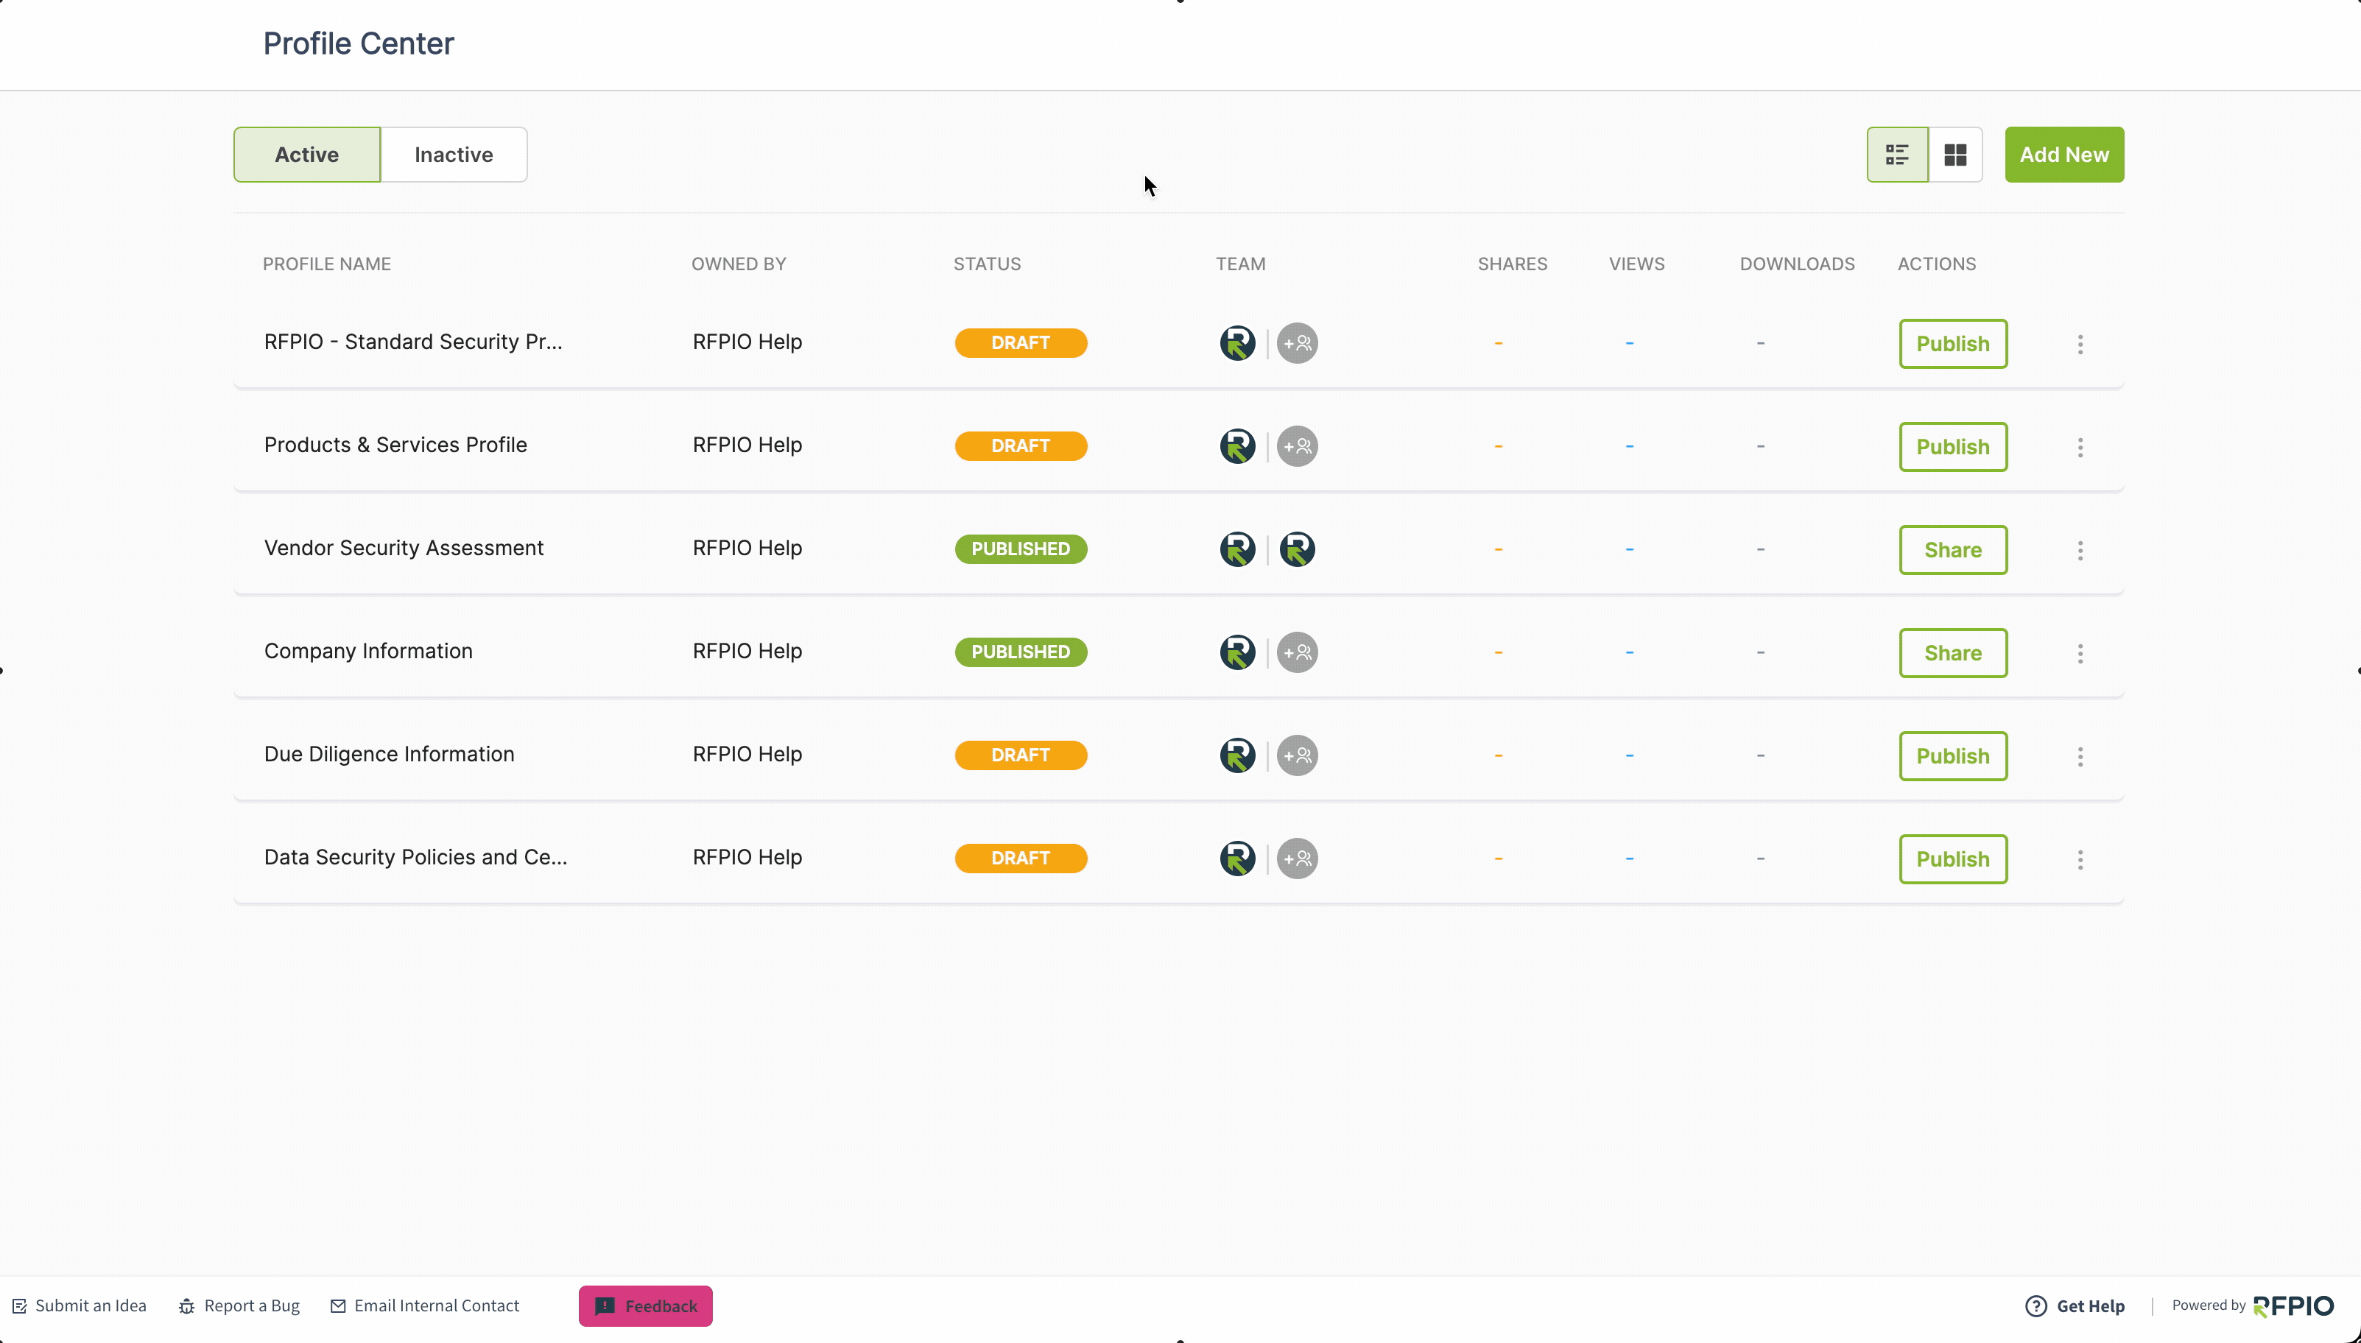
Task: Publish the Due Diligence Information profile
Action: tap(1953, 756)
